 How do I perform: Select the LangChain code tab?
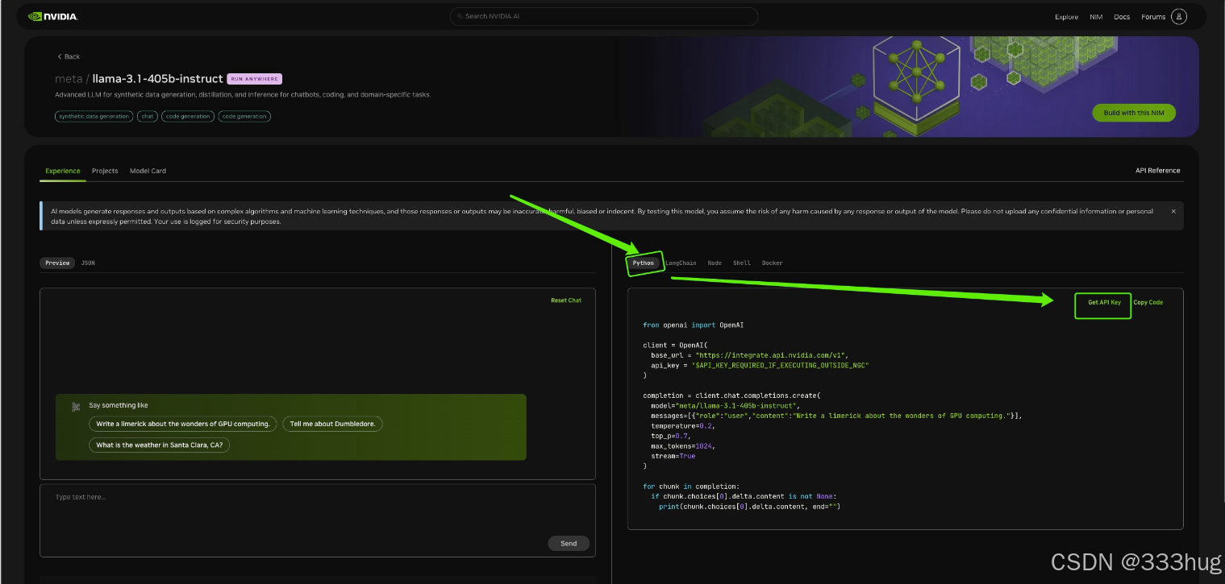[x=681, y=263]
